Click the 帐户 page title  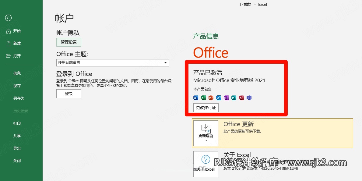pos(65,18)
